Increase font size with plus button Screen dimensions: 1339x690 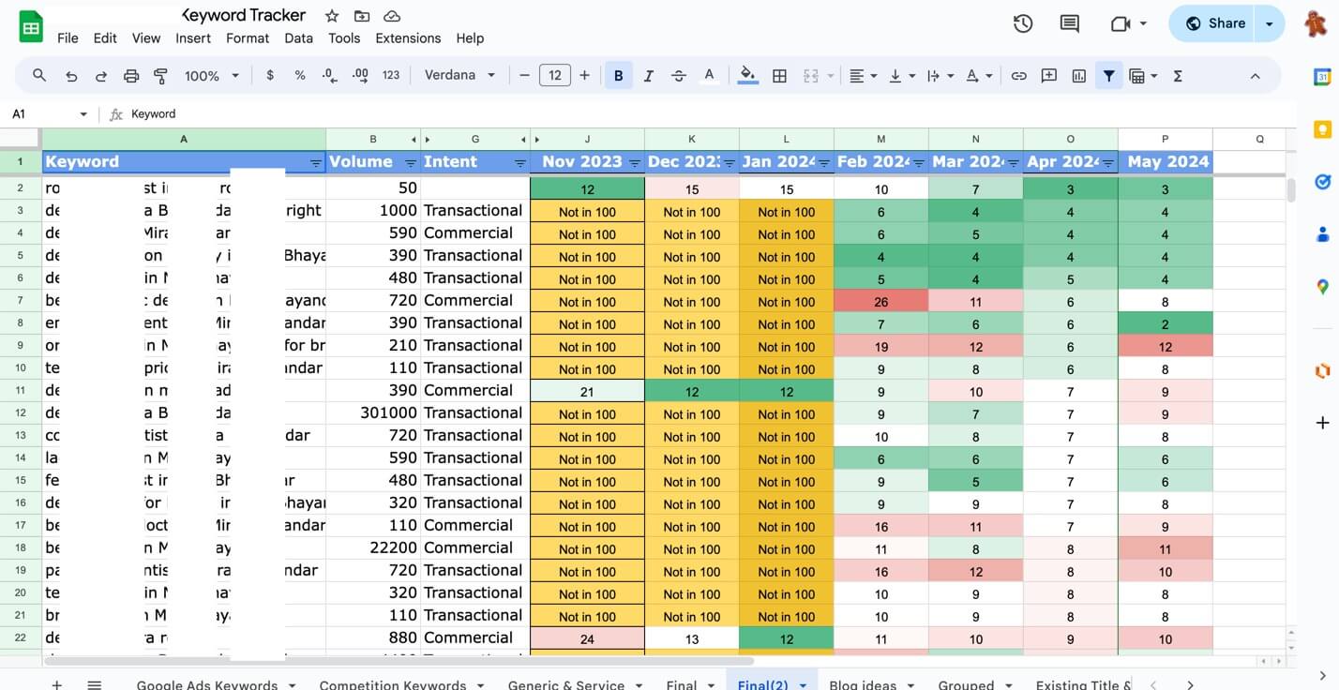[585, 75]
